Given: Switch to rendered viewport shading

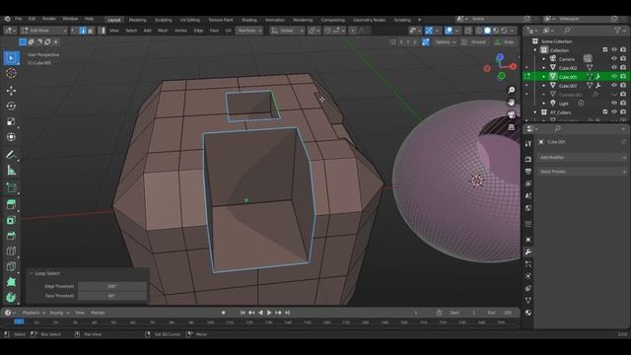Looking at the screenshot, I should [504, 31].
